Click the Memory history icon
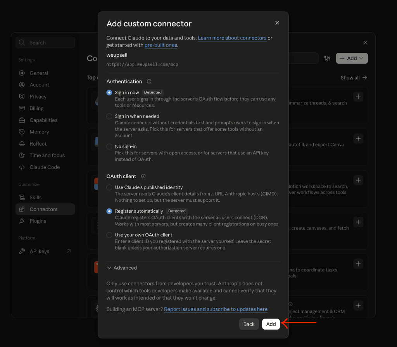Image resolution: width=397 pixels, height=347 pixels. pyautogui.click(x=22, y=132)
